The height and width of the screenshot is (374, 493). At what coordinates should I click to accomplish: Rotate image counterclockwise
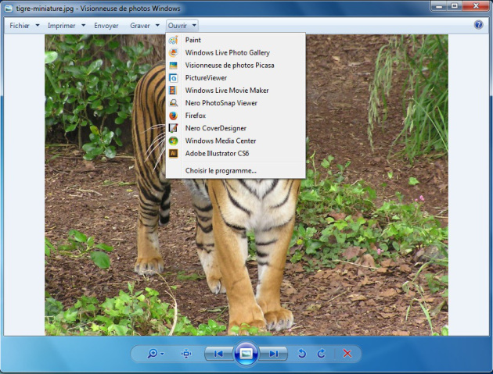coord(302,354)
